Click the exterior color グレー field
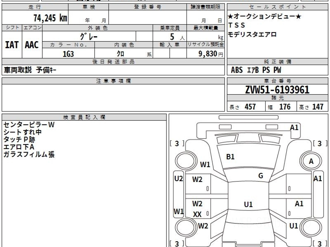 pos(89,36)
